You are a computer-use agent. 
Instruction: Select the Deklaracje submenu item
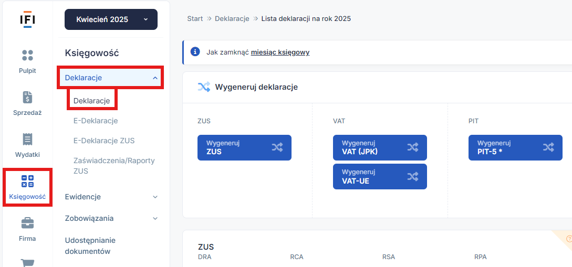pyautogui.click(x=91, y=101)
